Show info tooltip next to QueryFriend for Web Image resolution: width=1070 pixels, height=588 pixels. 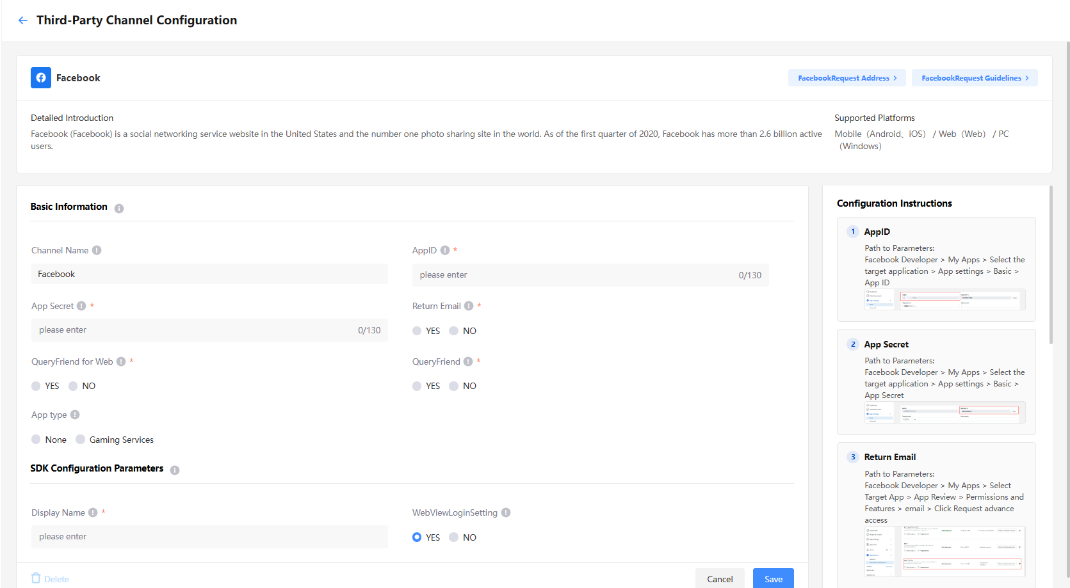coord(121,362)
